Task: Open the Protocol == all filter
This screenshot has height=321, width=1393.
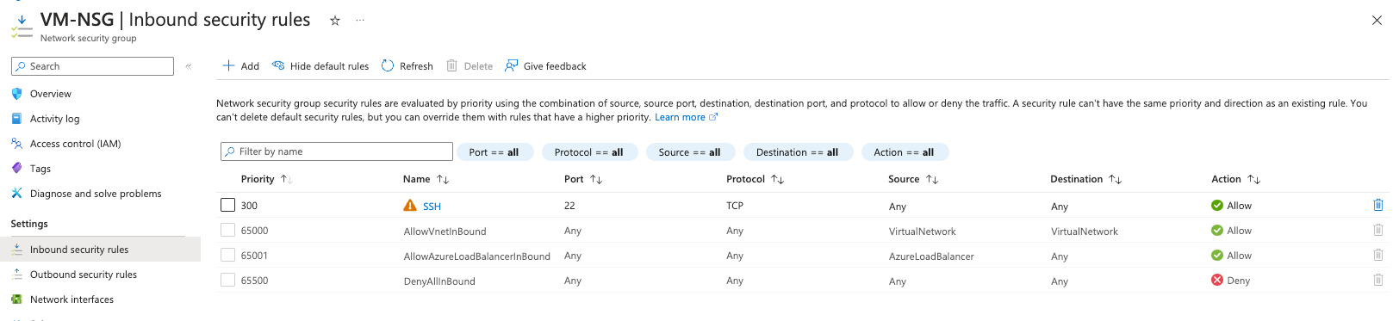Action: (x=589, y=152)
